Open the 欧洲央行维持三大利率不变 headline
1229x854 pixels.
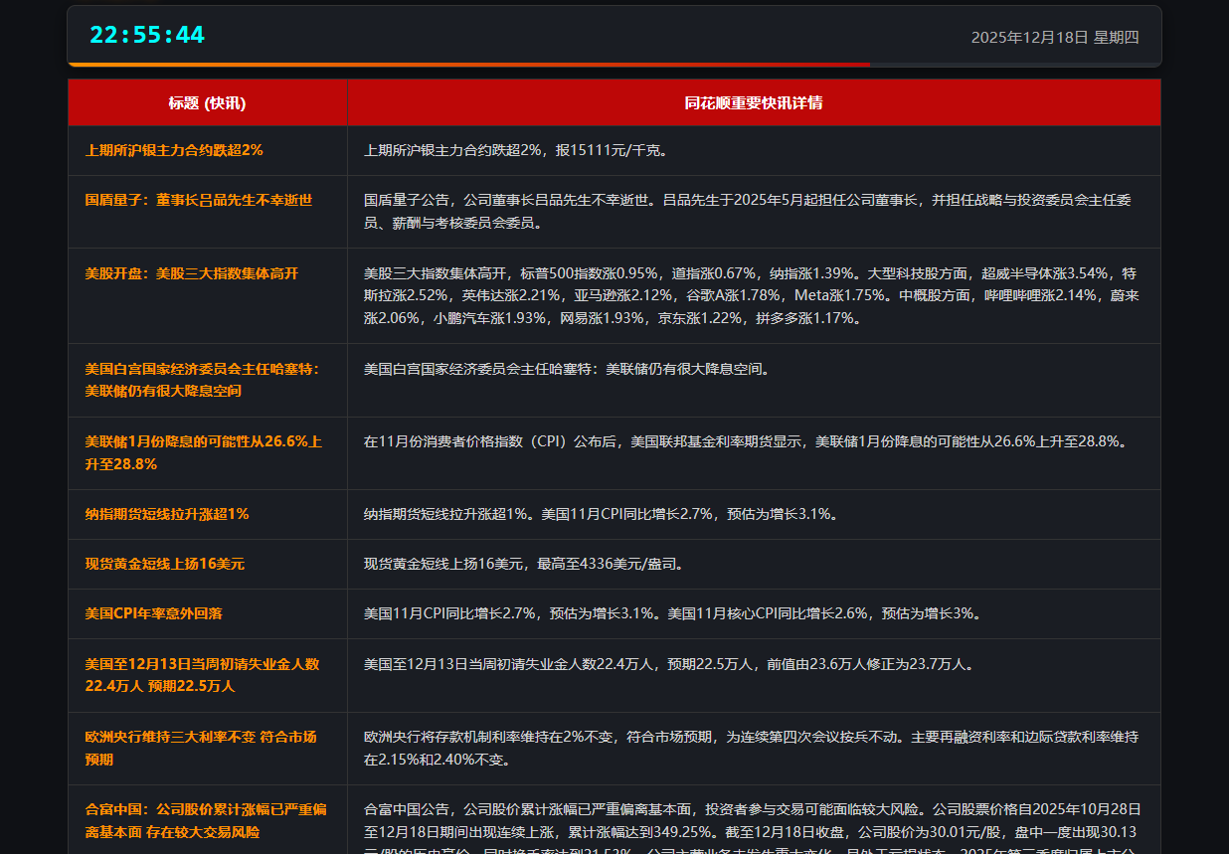[200, 748]
